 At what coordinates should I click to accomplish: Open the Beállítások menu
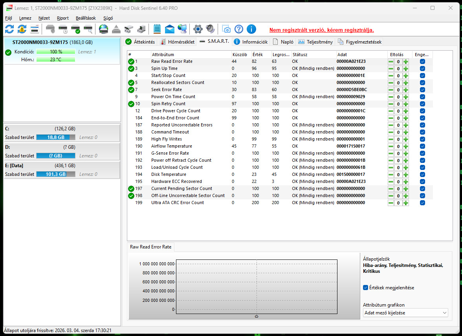point(86,18)
